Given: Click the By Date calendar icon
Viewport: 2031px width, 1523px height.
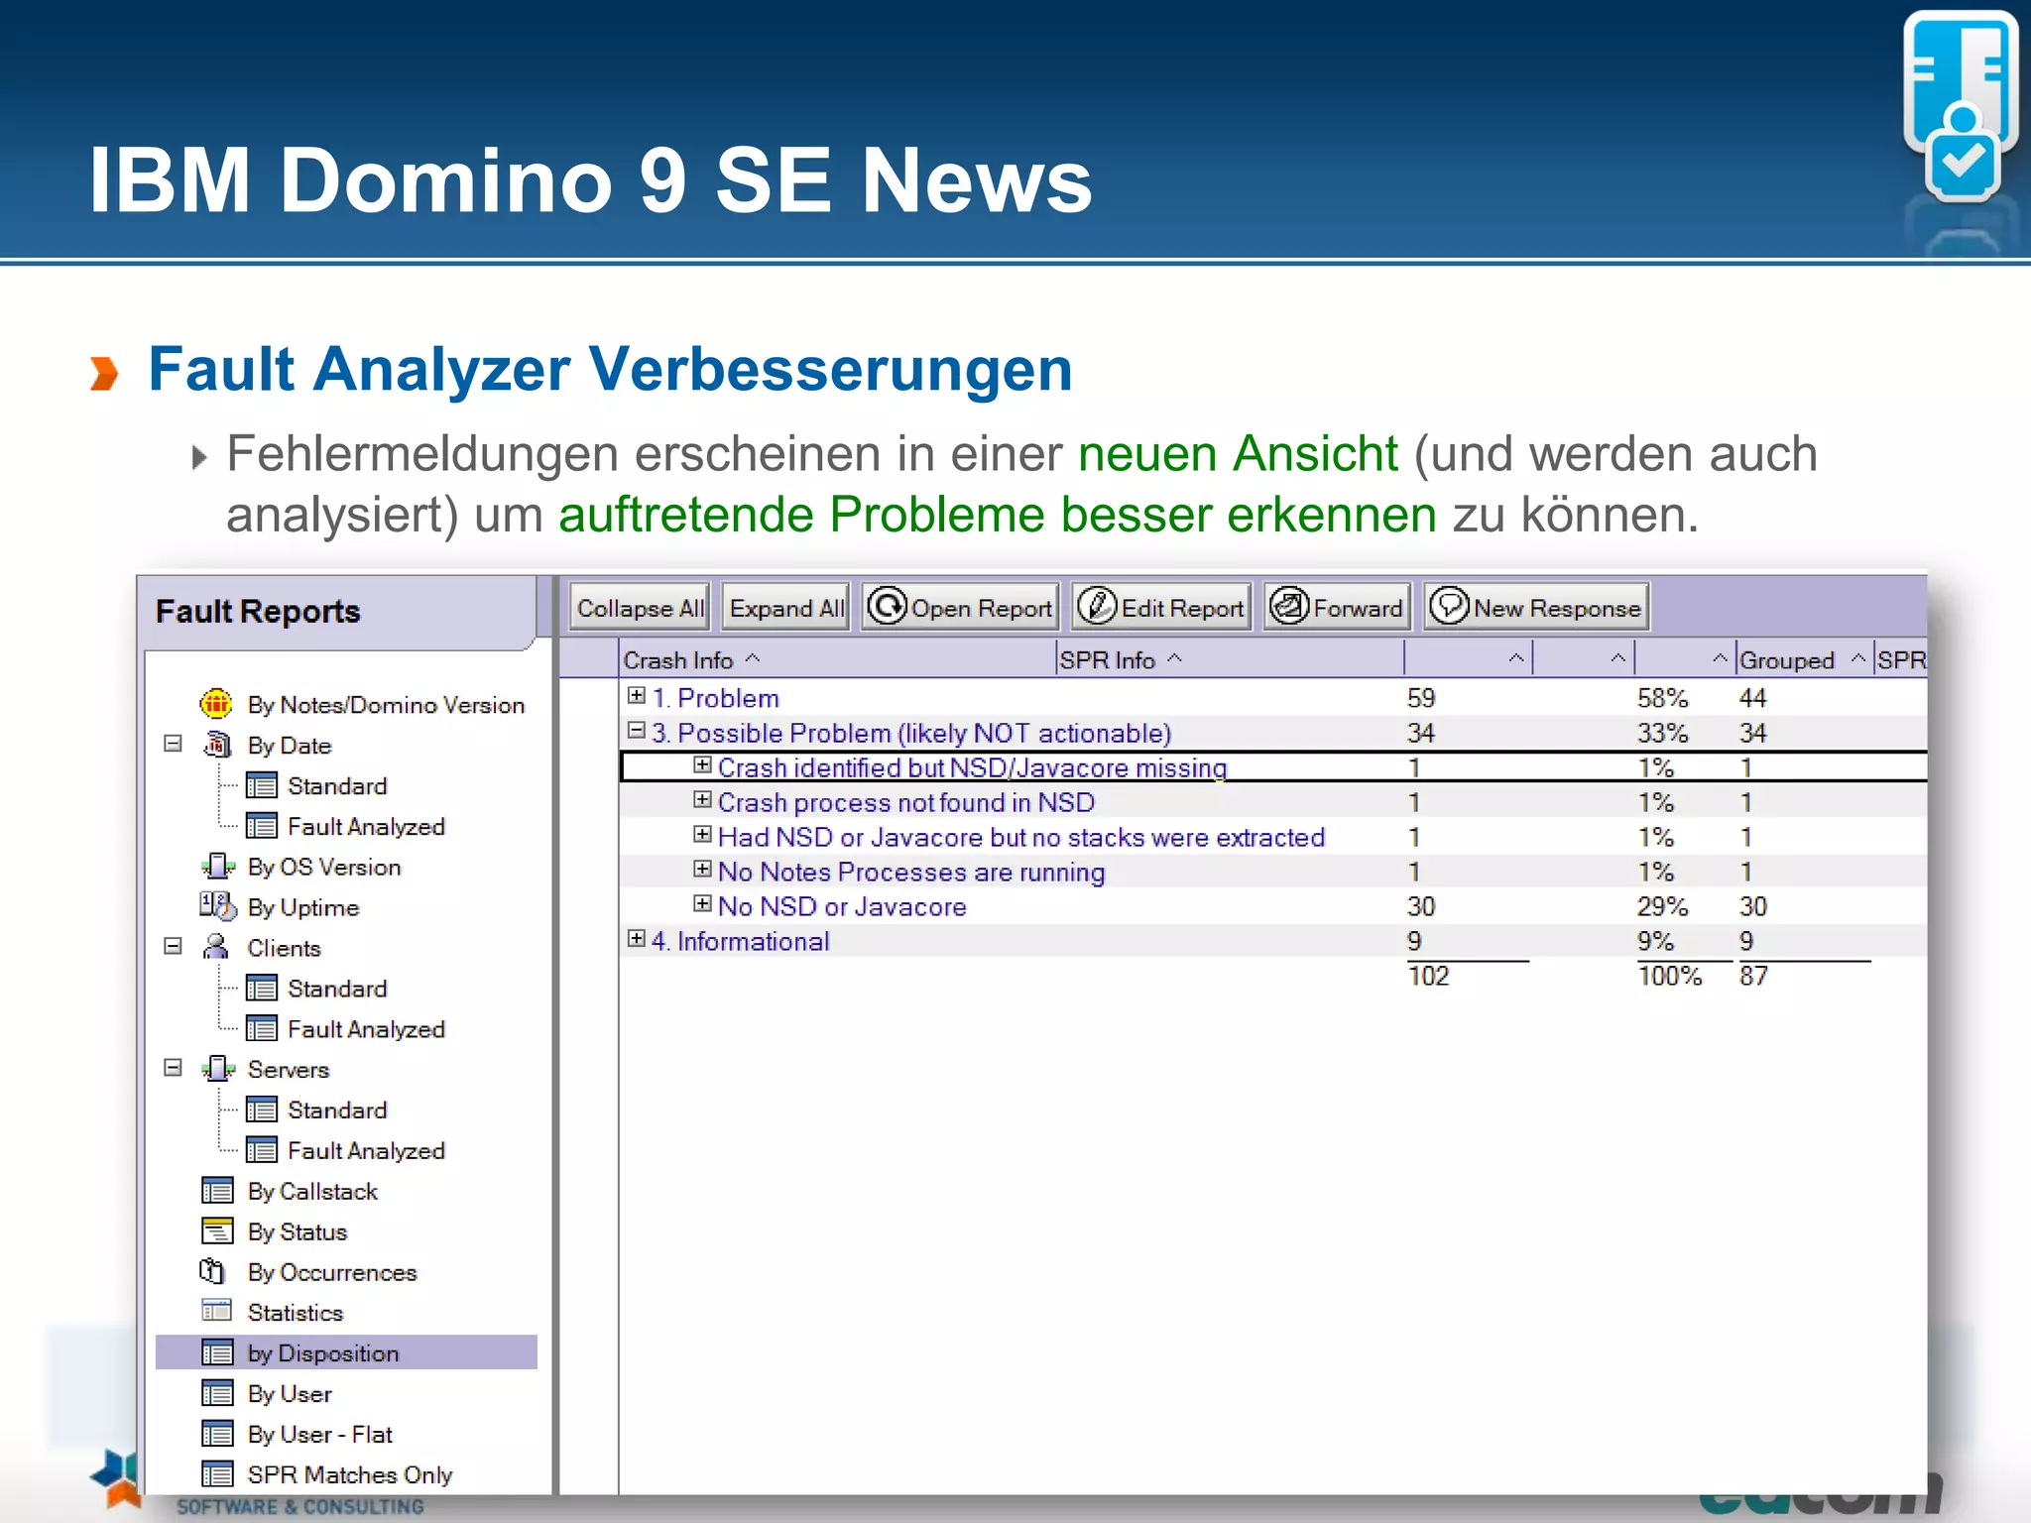Looking at the screenshot, I should pos(217,745).
